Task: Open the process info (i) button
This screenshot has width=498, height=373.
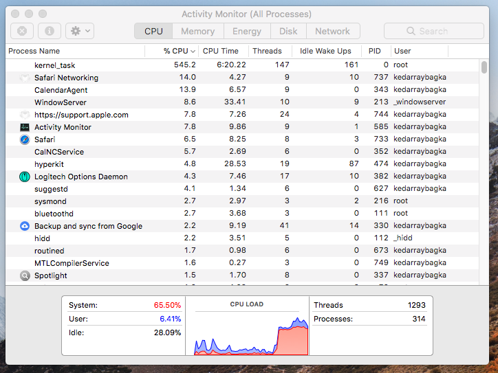Action: pos(50,31)
